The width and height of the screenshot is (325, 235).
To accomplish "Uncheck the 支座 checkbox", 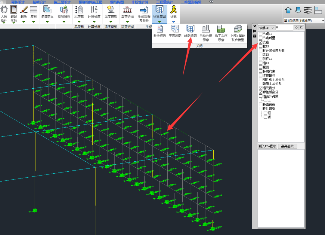I will [x=261, y=42].
